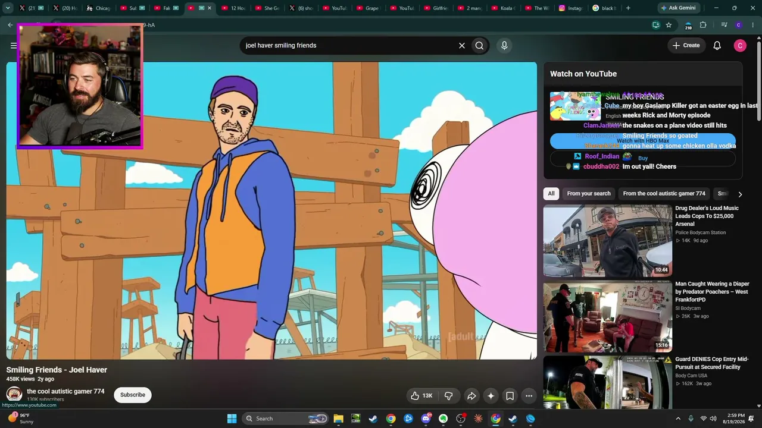Share the Smiling Friends video

(471, 396)
